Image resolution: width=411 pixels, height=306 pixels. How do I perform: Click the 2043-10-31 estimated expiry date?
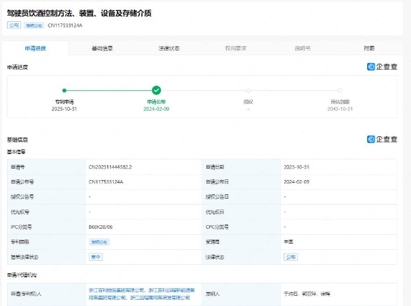click(x=340, y=109)
